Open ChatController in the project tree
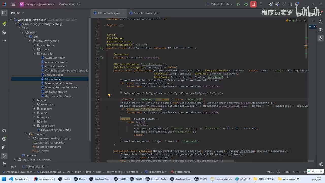The width and height of the screenshot is (325, 183). point(54,75)
